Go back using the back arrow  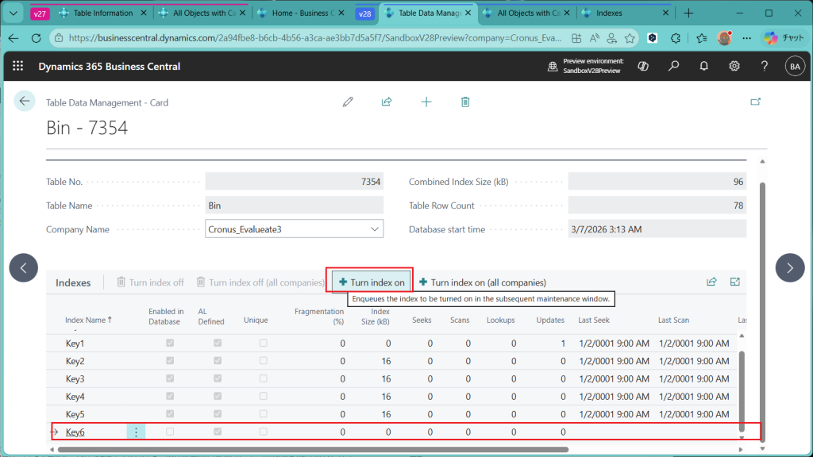(x=25, y=101)
